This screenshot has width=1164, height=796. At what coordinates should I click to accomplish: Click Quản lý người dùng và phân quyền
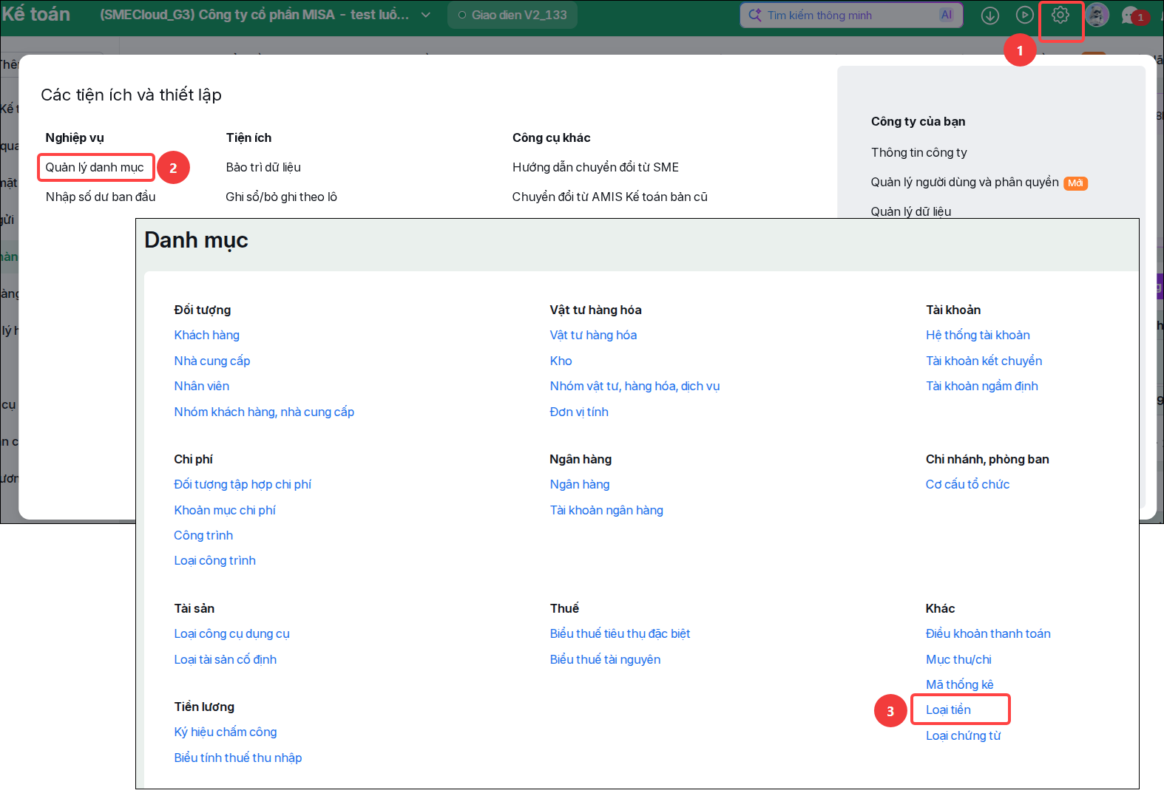point(964,182)
